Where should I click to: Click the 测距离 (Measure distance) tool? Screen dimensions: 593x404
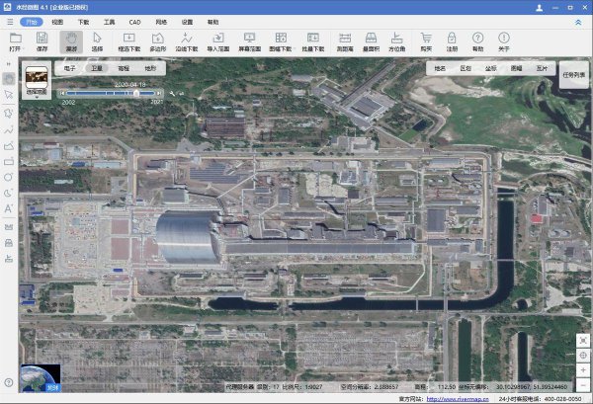345,40
